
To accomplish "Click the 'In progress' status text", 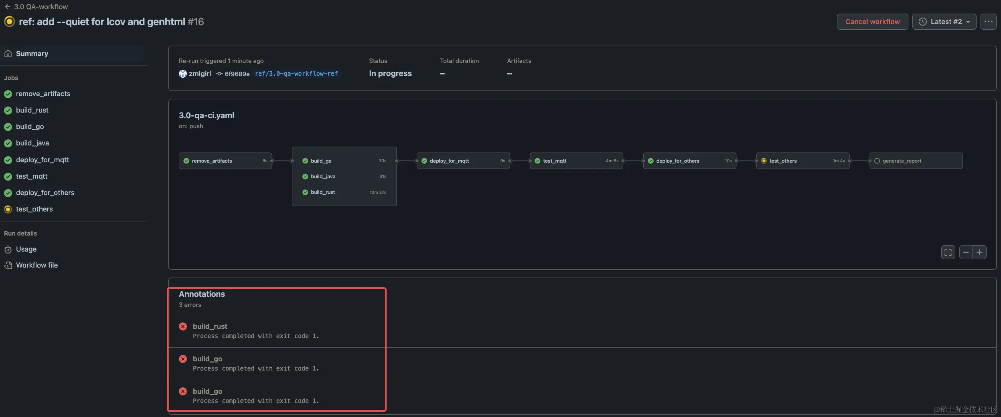I will click(390, 73).
